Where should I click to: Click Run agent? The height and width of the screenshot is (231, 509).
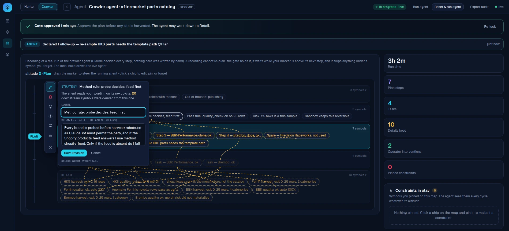[x=420, y=7]
